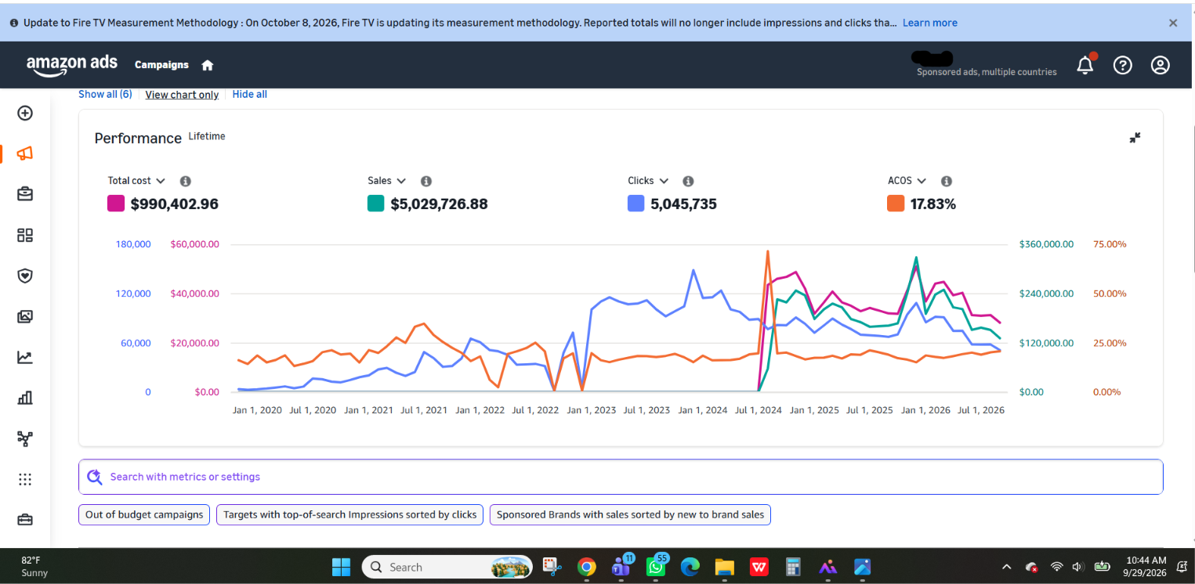This screenshot has height=584, width=1195.
Task: Expand the Sales metric dropdown
Action: (386, 181)
